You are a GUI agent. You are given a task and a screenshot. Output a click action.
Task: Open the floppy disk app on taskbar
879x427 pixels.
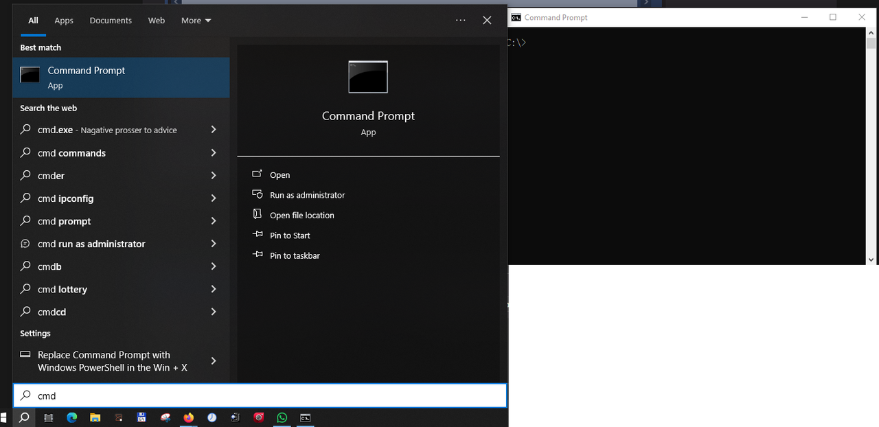142,417
